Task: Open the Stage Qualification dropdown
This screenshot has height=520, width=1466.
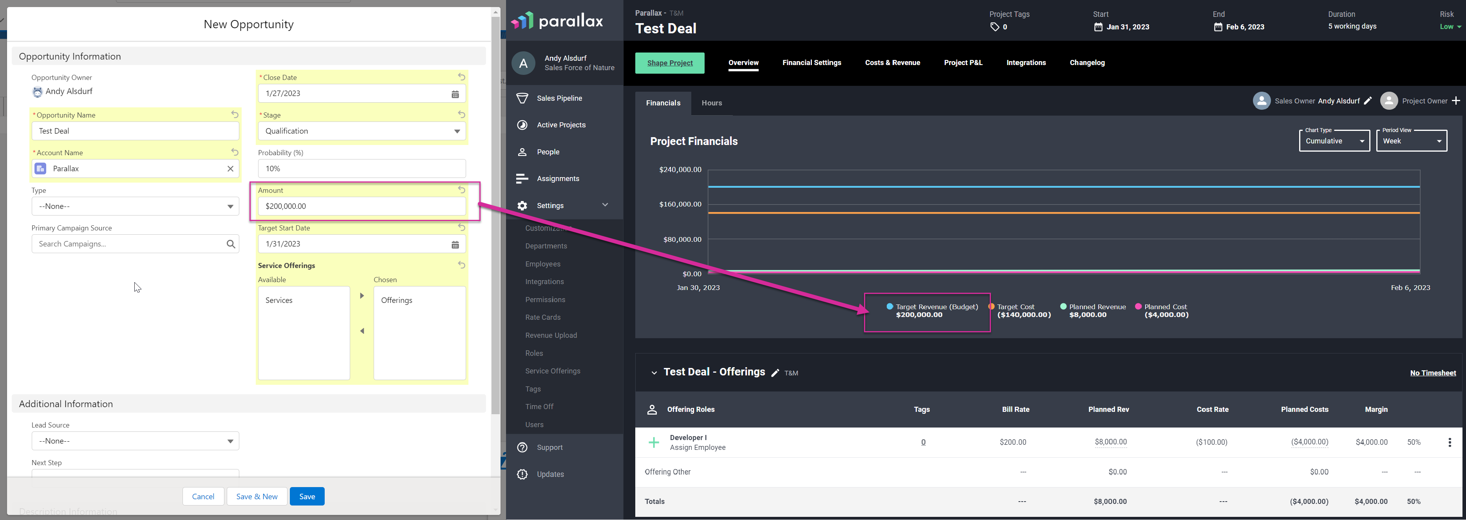Action: pyautogui.click(x=362, y=131)
